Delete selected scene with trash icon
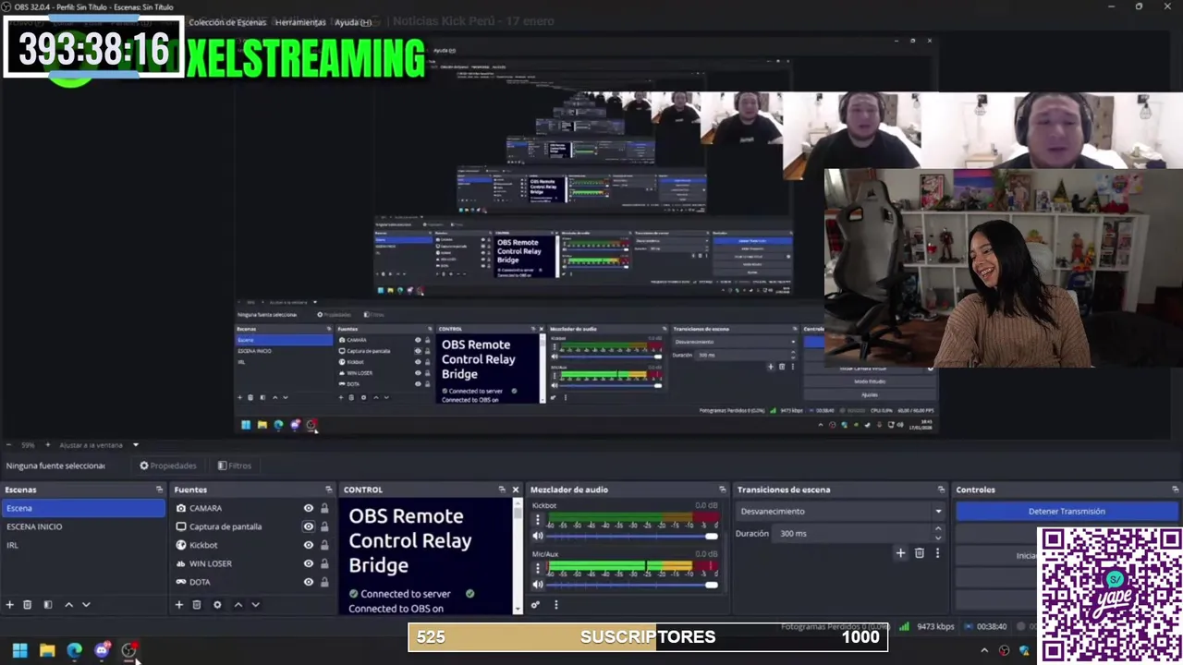This screenshot has height=665, width=1183. pos(27,605)
